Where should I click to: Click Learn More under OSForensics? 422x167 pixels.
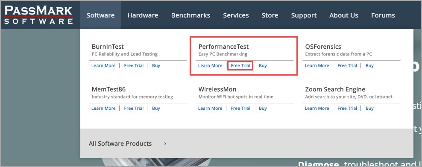click(x=317, y=66)
